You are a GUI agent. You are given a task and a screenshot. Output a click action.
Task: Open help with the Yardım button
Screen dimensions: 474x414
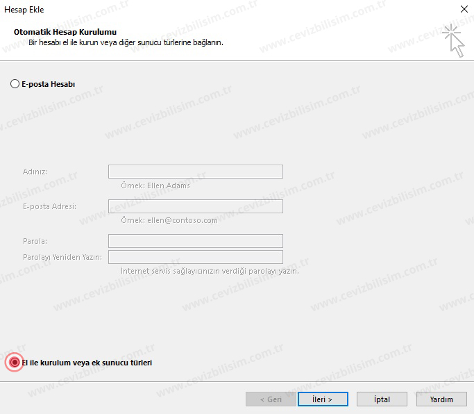pyautogui.click(x=441, y=399)
